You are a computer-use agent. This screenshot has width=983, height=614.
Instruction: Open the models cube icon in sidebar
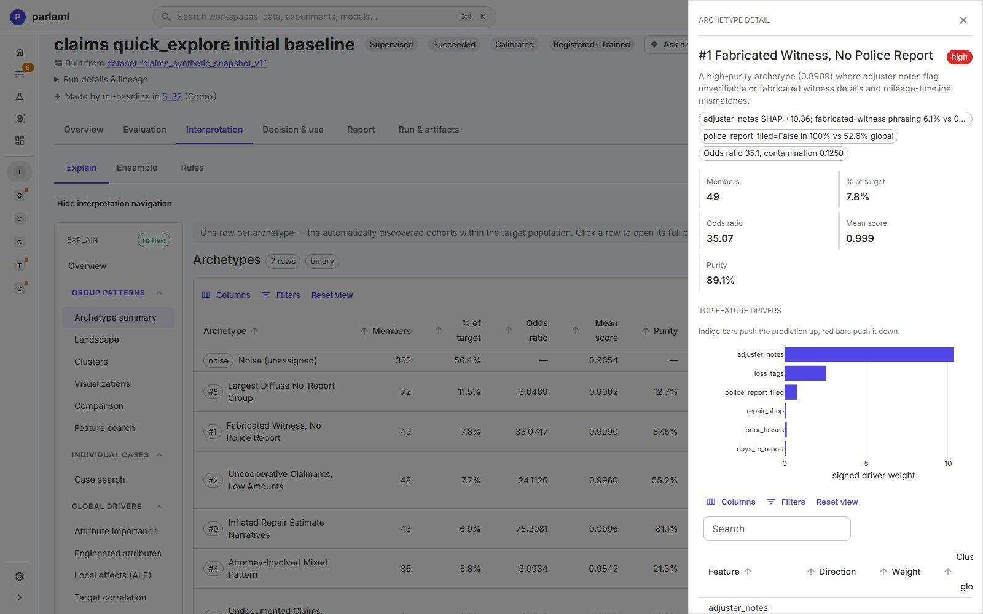pyautogui.click(x=20, y=119)
